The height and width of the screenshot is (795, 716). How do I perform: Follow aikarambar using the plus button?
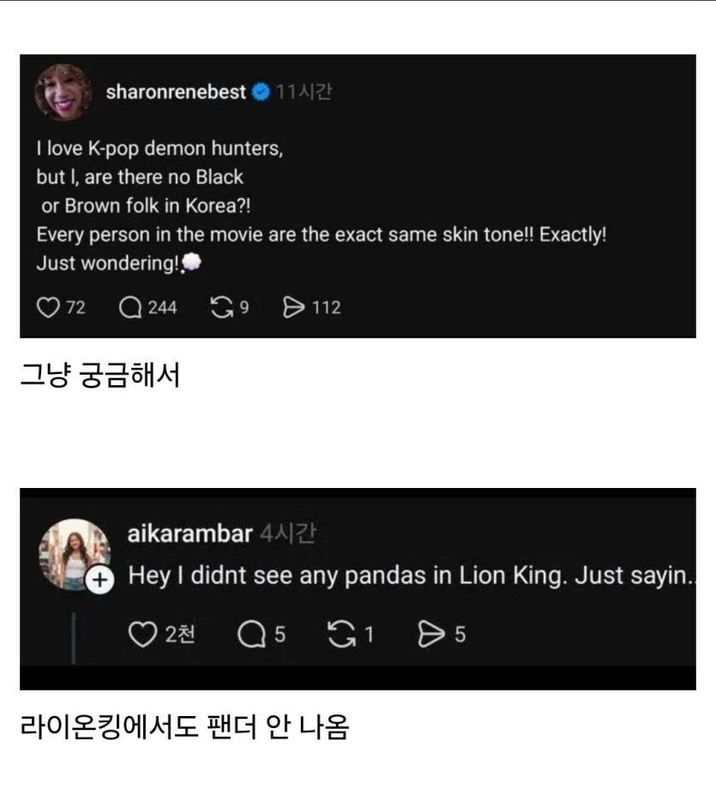pyautogui.click(x=100, y=581)
